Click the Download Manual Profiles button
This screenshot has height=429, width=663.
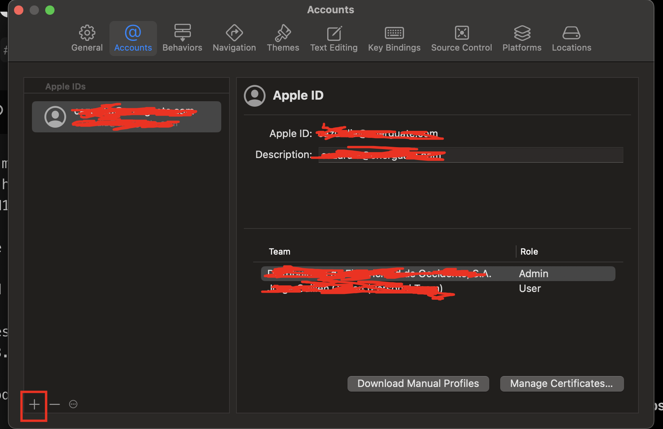pyautogui.click(x=418, y=384)
